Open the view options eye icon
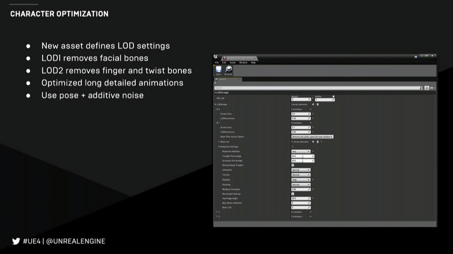Screen dimensions: 453x254 pyautogui.click(x=432, y=88)
